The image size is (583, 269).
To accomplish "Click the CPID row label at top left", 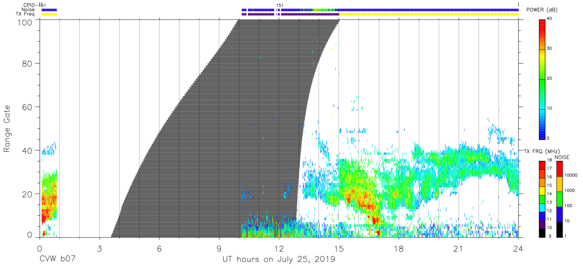I will coord(31,5).
